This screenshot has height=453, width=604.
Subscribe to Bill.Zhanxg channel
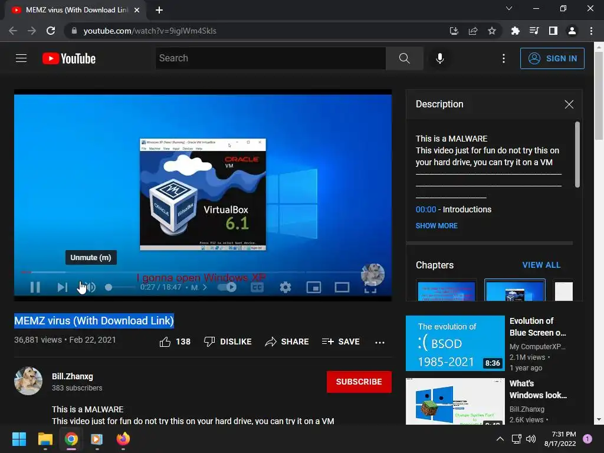(359, 382)
